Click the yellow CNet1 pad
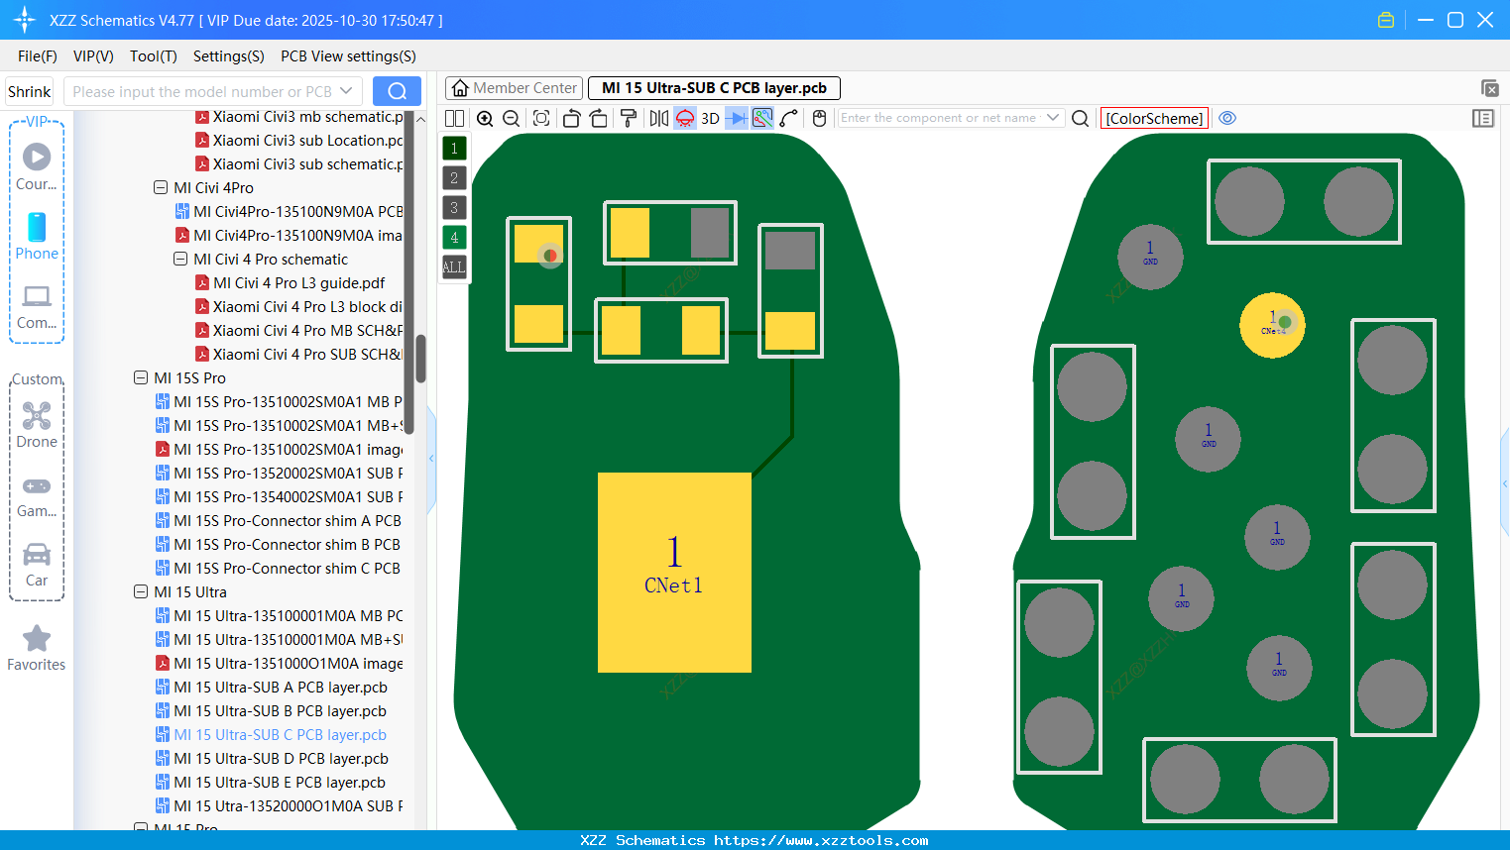 (674, 573)
